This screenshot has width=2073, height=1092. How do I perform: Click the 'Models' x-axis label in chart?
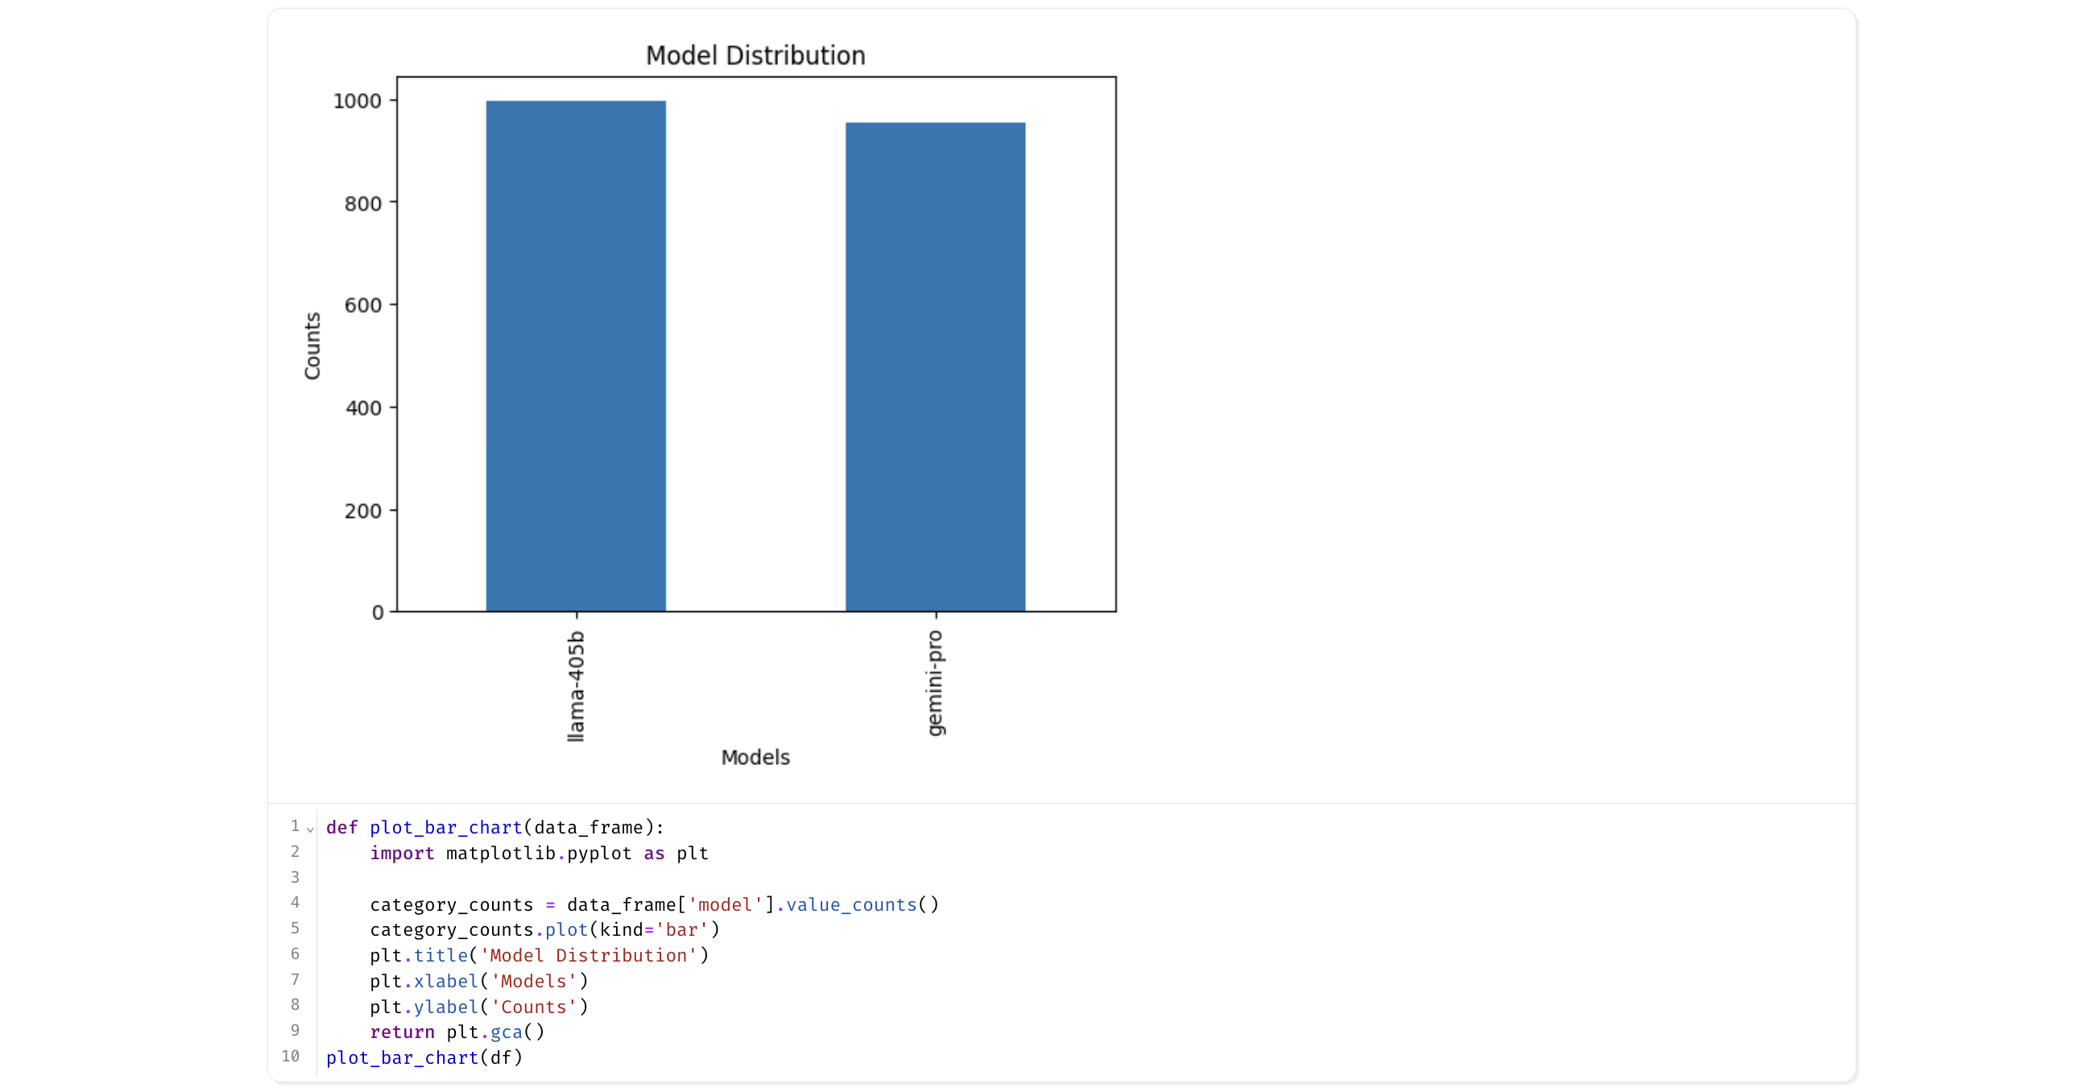pyautogui.click(x=755, y=758)
